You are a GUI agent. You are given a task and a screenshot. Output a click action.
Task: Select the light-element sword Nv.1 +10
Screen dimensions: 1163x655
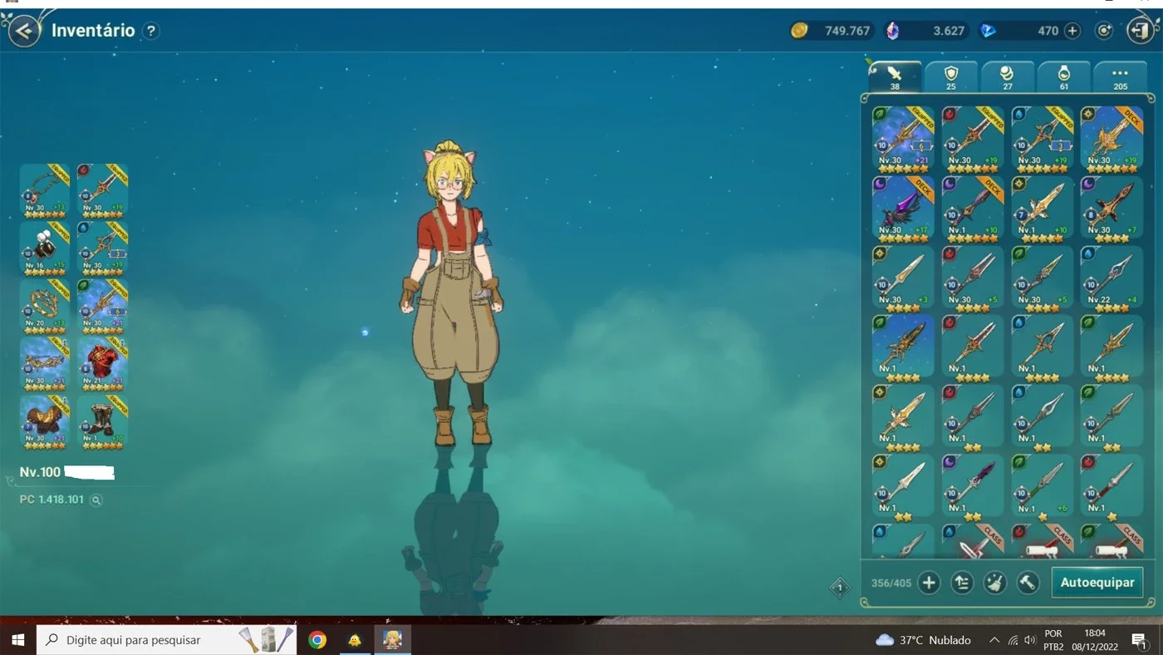click(x=1043, y=208)
